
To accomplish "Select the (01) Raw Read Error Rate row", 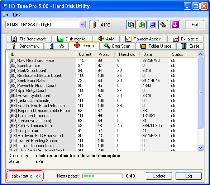I will point(102,60).
